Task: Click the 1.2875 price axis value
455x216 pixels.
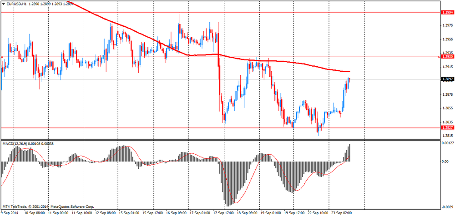Action: click(x=447, y=94)
